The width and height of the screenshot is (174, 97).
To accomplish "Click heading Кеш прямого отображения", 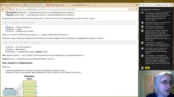I will click(x=17, y=63).
